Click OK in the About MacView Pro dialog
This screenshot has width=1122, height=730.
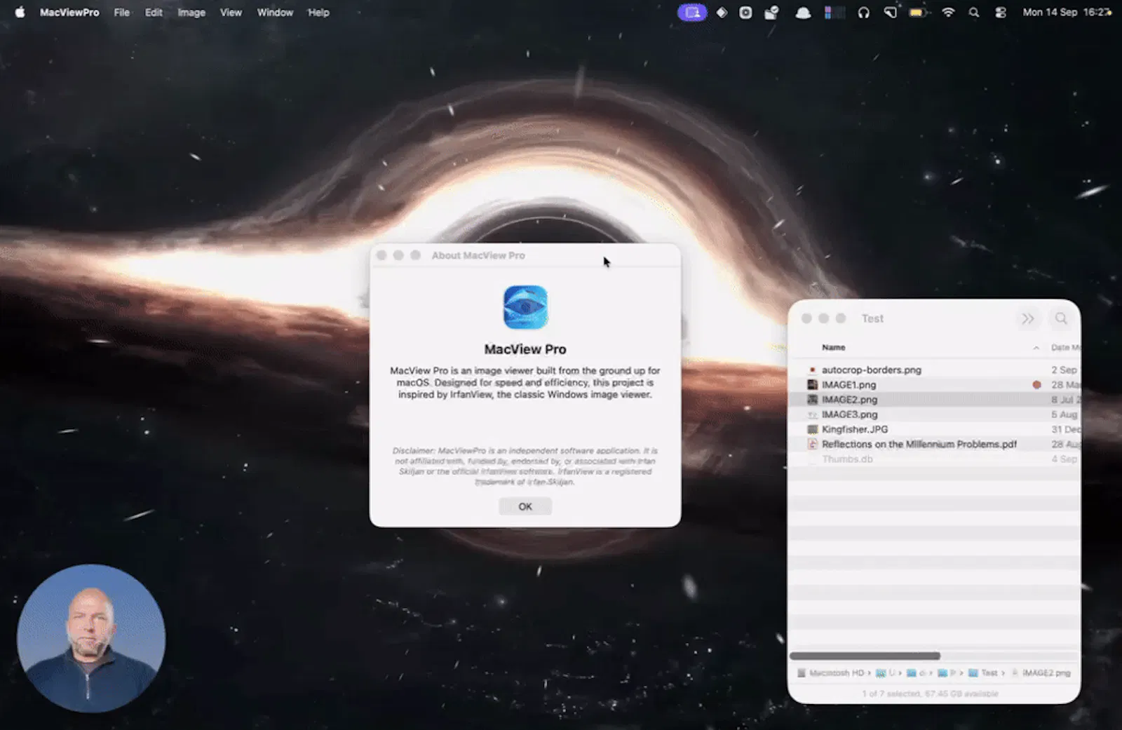pyautogui.click(x=525, y=506)
